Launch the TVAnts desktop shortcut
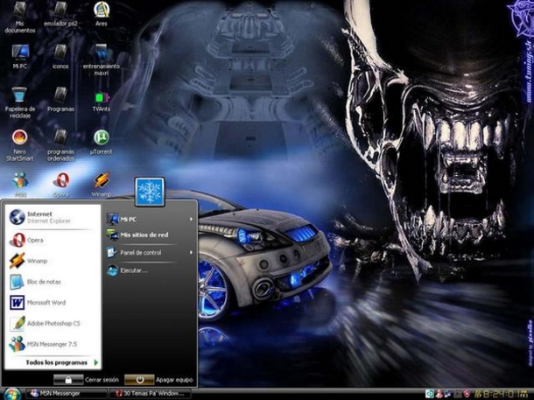The height and width of the screenshot is (400, 534). pyautogui.click(x=102, y=102)
